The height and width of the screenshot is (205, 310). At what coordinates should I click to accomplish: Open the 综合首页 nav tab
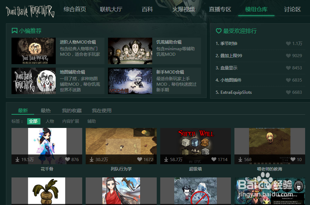(75, 9)
